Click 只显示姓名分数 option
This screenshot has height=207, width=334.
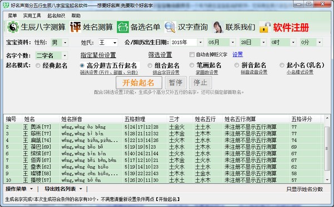[x=304, y=189]
